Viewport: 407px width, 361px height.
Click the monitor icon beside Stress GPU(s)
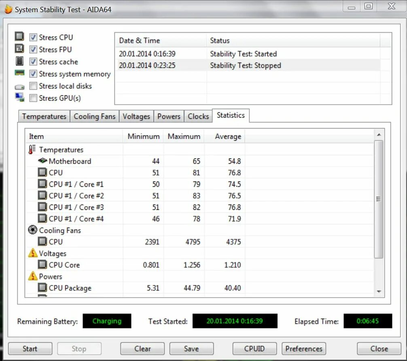[19, 97]
